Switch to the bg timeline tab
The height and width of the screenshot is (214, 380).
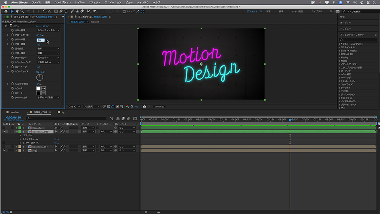pyautogui.click(x=64, y=113)
